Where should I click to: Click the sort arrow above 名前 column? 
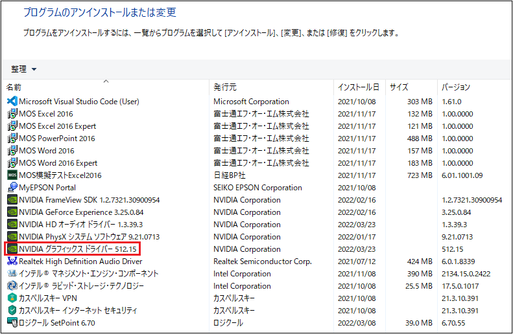pyautogui.click(x=106, y=81)
